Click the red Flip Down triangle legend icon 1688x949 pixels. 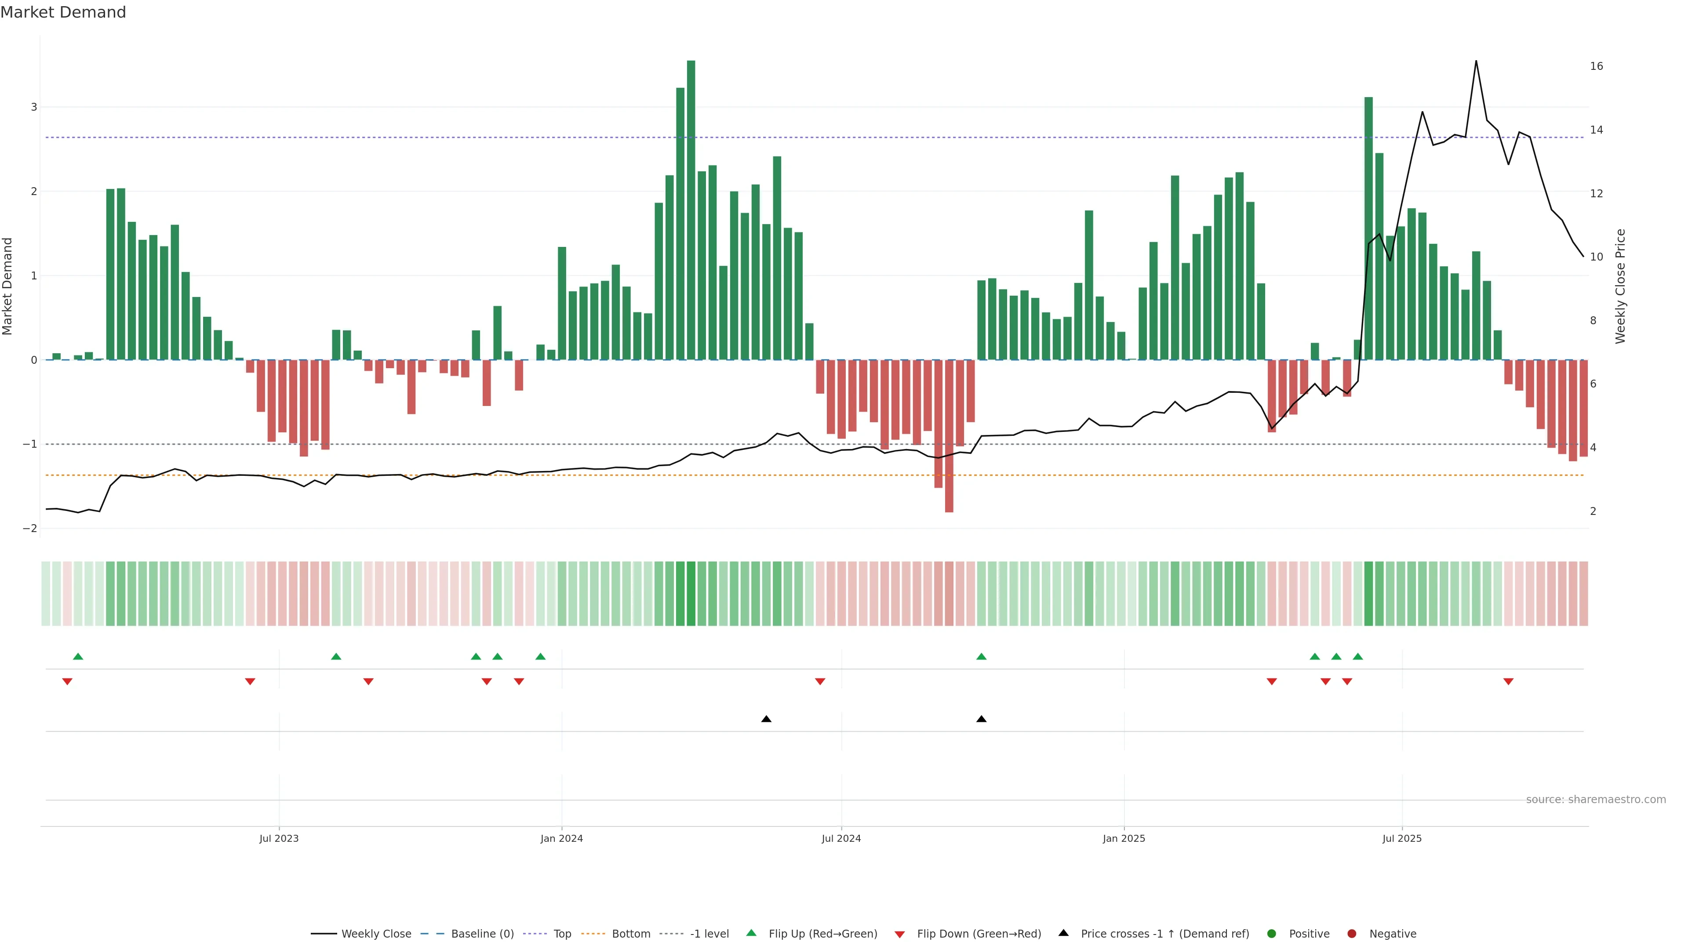coord(900,935)
